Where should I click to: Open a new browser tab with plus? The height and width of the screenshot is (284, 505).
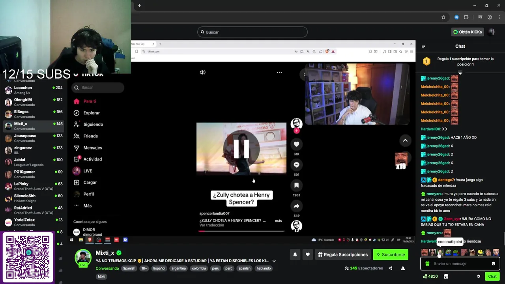139,6
